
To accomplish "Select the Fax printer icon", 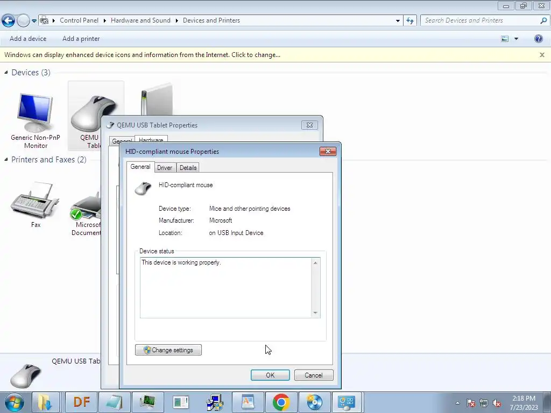I will [36, 205].
